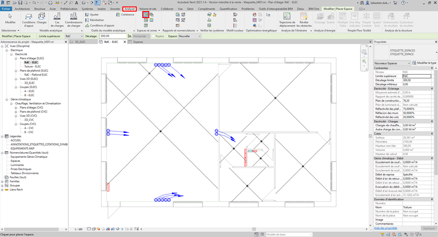The width and height of the screenshot is (438, 237).
Task: Click the Révéler les obstacles icon
Action: tap(304, 18)
